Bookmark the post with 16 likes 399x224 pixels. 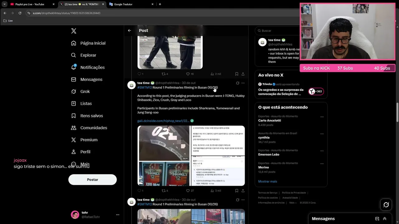237,74
